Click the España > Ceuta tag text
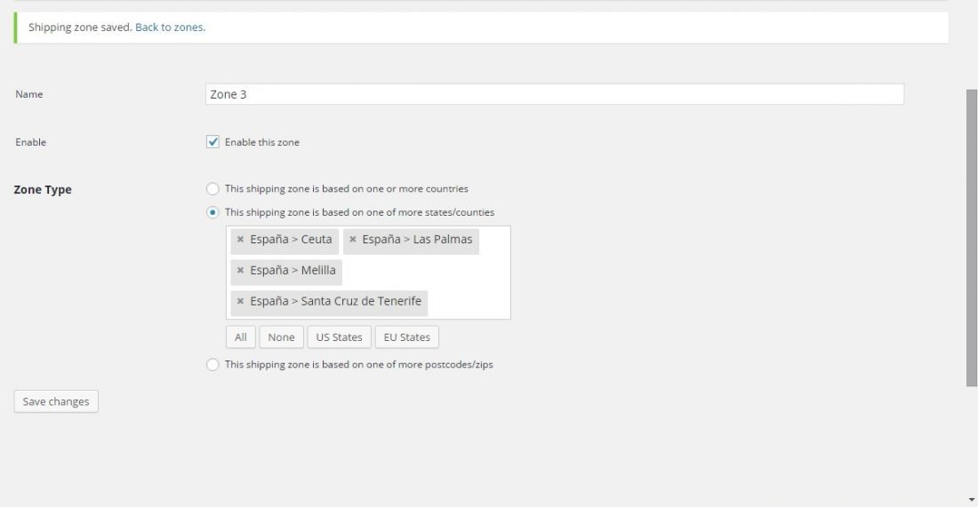Screen dimensions: 978x507 291,239
